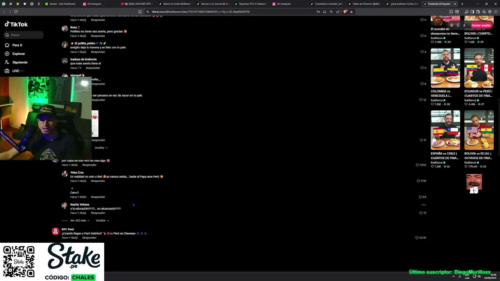Reply to pollita_ysidro's comment
Viewport: 500px width, 281px height.
(x=98, y=52)
